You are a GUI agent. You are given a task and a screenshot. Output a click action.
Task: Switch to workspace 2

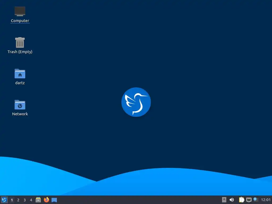point(18,200)
